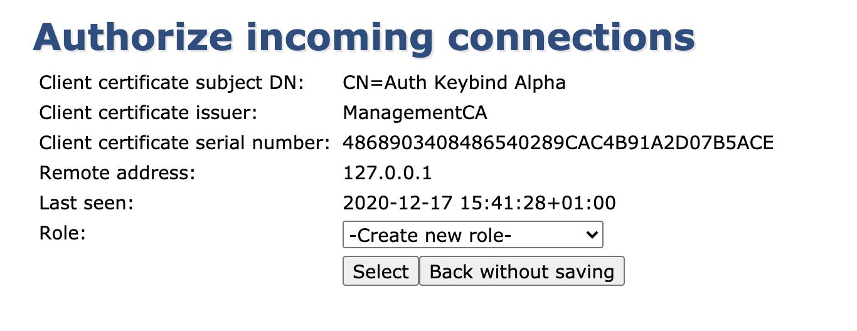
Task: Click the CN=Auth Keybind Alpha value
Action: coord(454,83)
